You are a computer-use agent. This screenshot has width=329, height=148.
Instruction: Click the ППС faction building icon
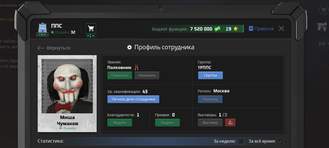[42, 28]
